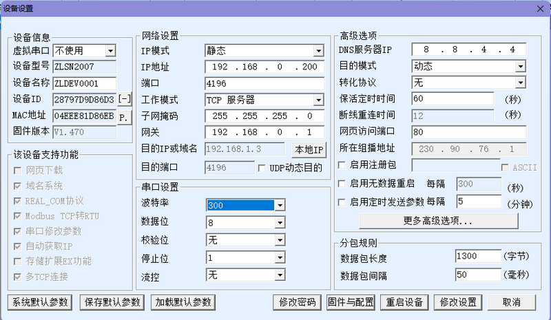Viewport: 551px width, 320px height.
Task: Click the 端口 field in 网络设置
Action: pyautogui.click(x=264, y=83)
